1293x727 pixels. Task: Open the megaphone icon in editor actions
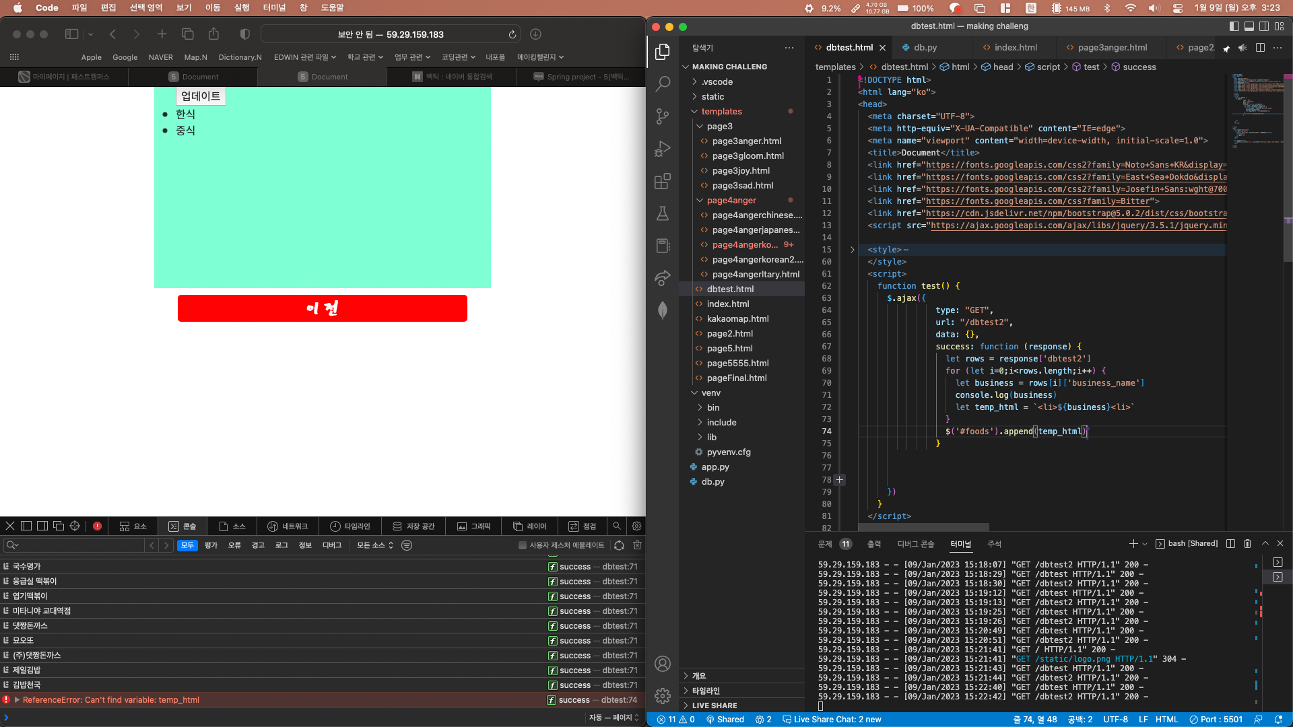[1242, 48]
